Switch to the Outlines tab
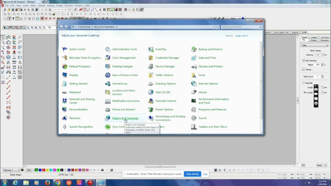331x186 pixels. [x=313, y=40]
